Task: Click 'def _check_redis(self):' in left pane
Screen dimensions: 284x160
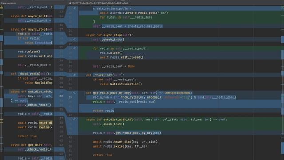Action: pyautogui.click(x=31, y=74)
